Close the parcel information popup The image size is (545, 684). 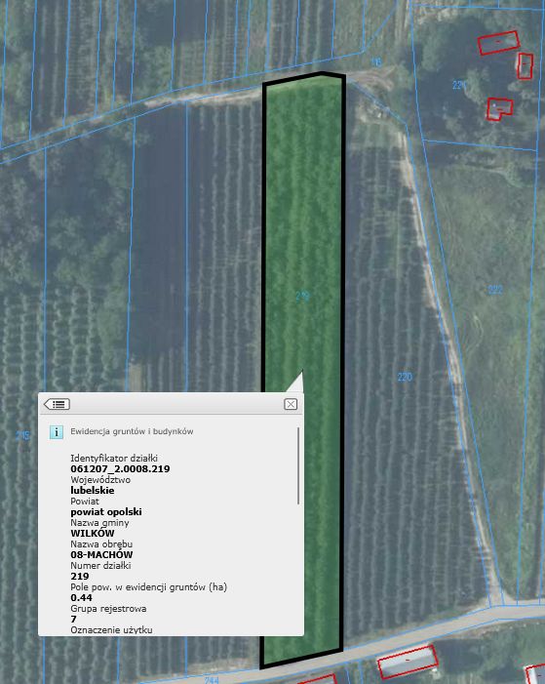[291, 404]
